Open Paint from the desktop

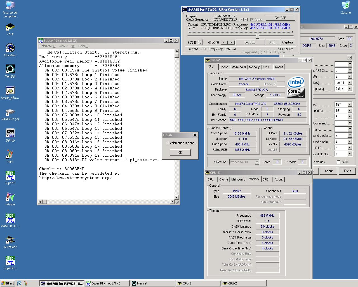[10, 157]
